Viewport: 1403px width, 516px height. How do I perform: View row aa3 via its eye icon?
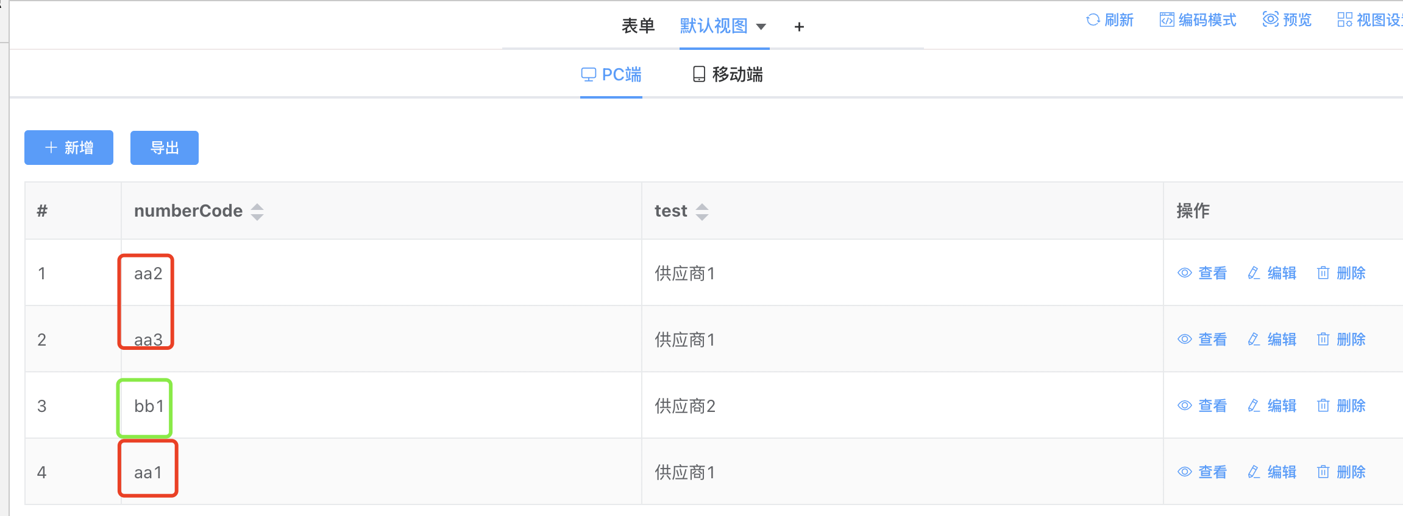click(1184, 340)
